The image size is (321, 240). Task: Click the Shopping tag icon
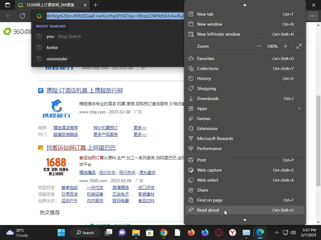click(x=191, y=88)
